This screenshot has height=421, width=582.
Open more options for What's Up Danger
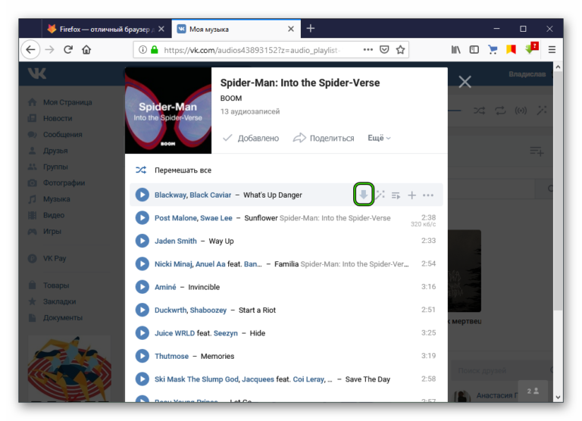click(x=428, y=195)
